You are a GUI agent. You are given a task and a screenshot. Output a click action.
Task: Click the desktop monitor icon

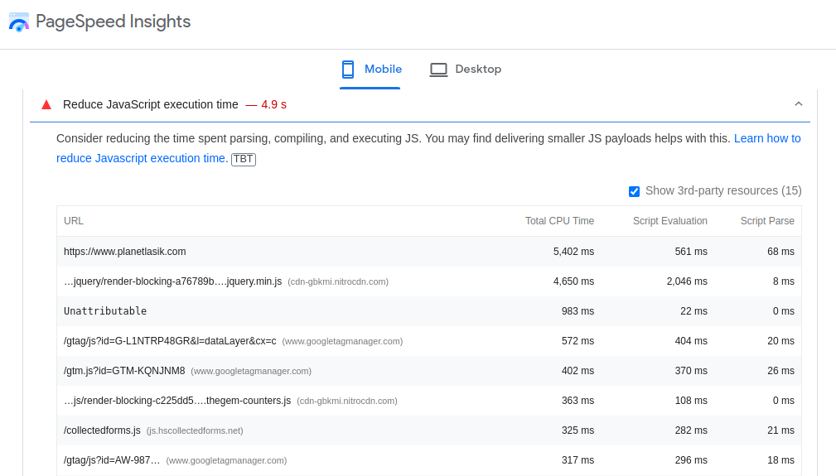(x=438, y=70)
